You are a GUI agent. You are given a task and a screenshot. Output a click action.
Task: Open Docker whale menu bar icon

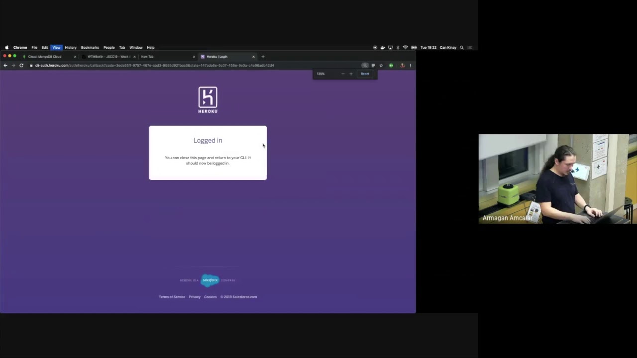tap(383, 48)
